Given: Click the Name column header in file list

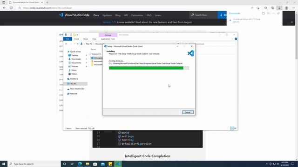Looking at the screenshot, I should 93,49.
